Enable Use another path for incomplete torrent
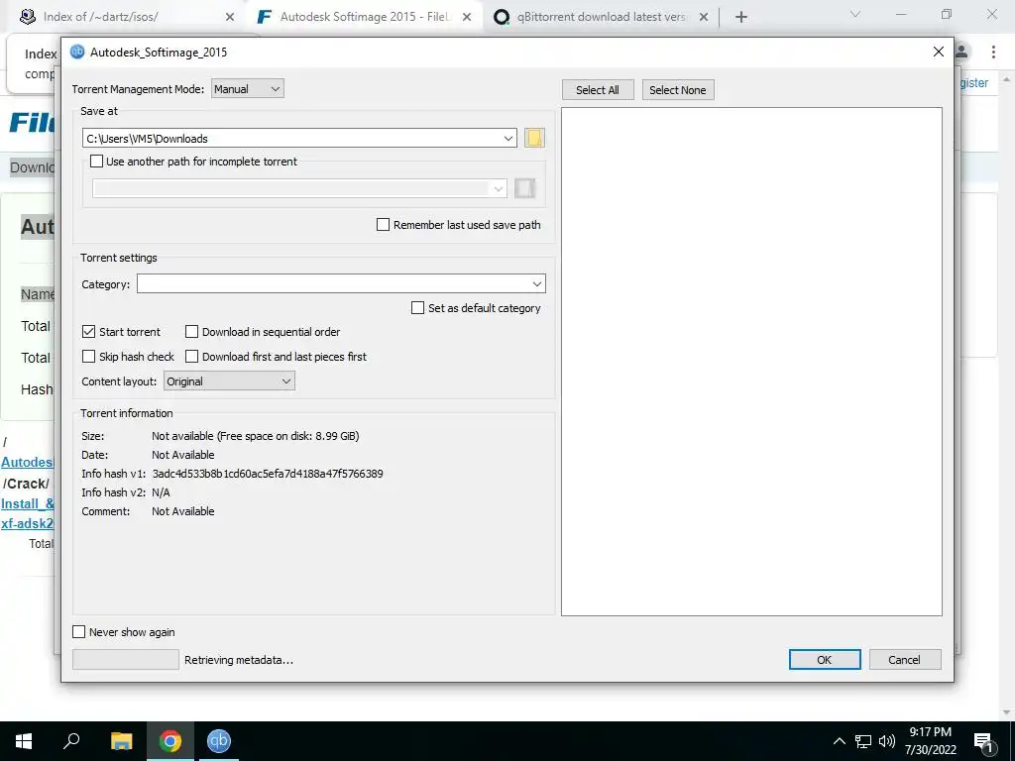 tap(96, 162)
